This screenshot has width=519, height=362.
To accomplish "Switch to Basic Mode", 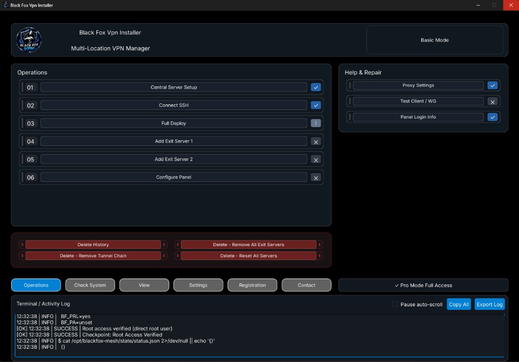I will (434, 40).
